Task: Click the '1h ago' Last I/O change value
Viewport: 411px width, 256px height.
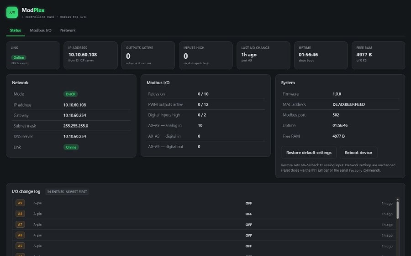Action: [x=249, y=55]
